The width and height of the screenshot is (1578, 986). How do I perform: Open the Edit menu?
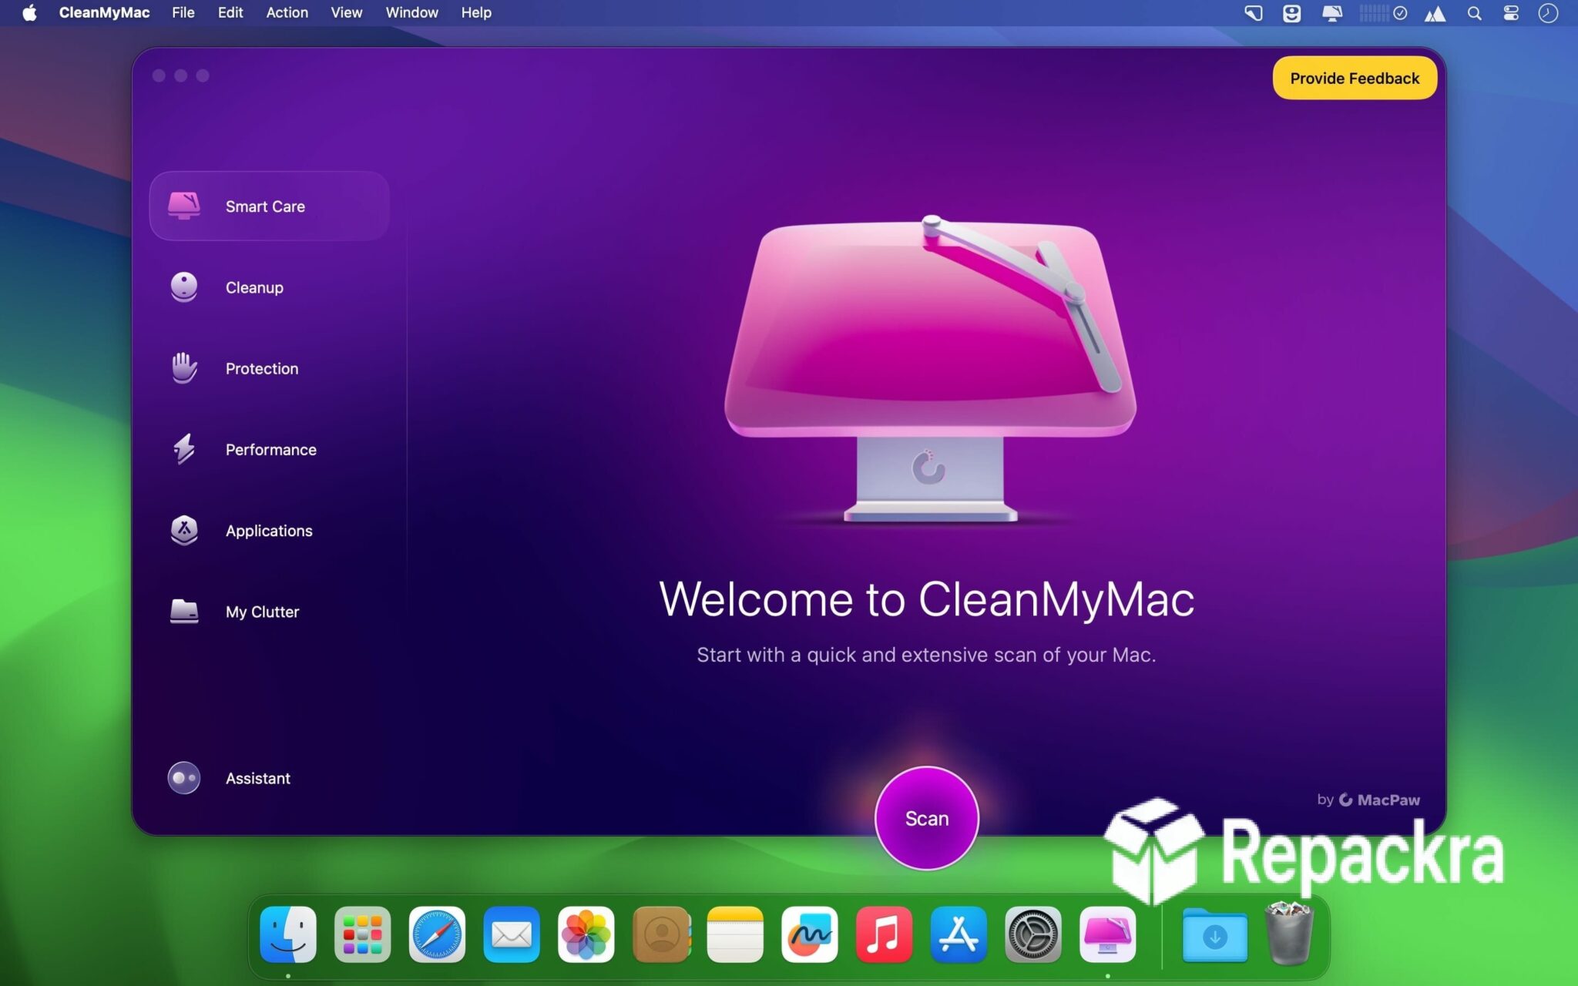point(230,13)
